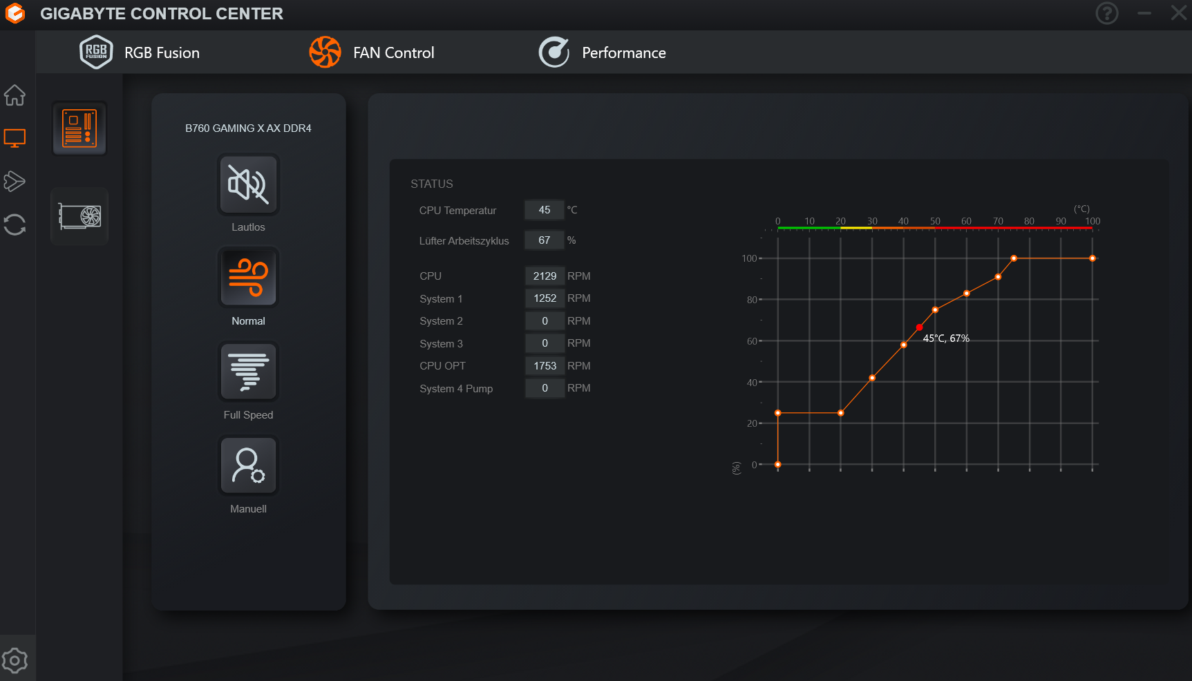Click System 1 speed 1252
The image size is (1192, 681).
545,298
